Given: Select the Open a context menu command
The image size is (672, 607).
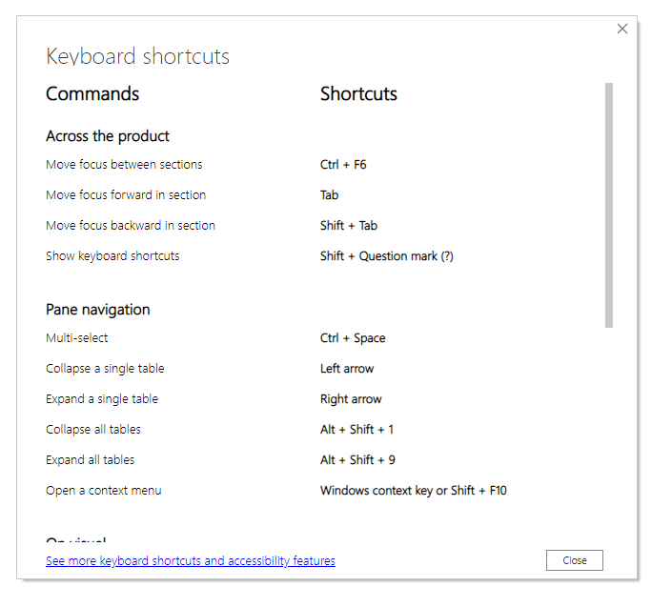Looking at the screenshot, I should coord(104,491).
